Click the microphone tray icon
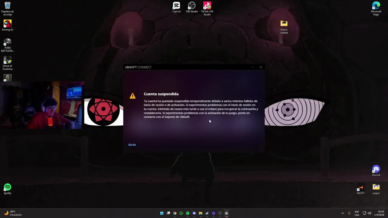This screenshot has height=218, width=388. pos(349,213)
